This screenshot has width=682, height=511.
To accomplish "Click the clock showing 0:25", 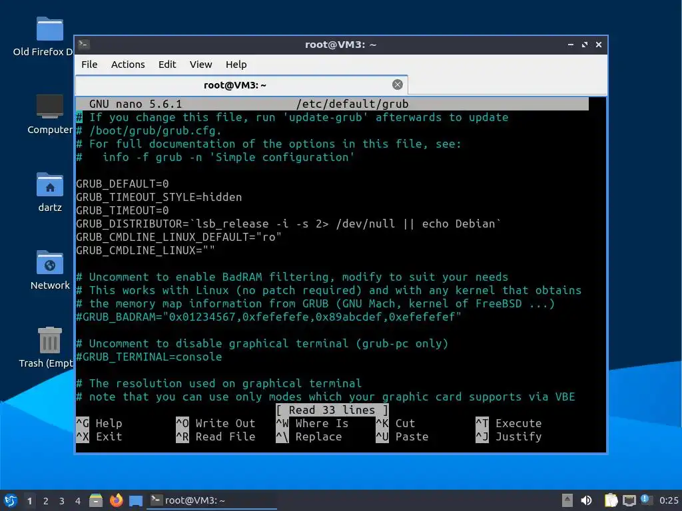I will (x=669, y=500).
